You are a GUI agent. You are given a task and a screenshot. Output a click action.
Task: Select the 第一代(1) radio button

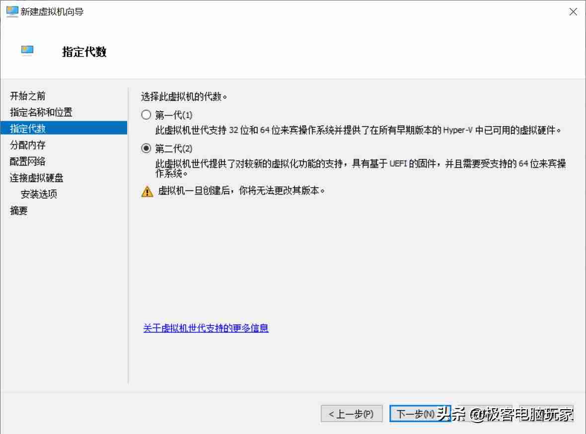(146, 115)
